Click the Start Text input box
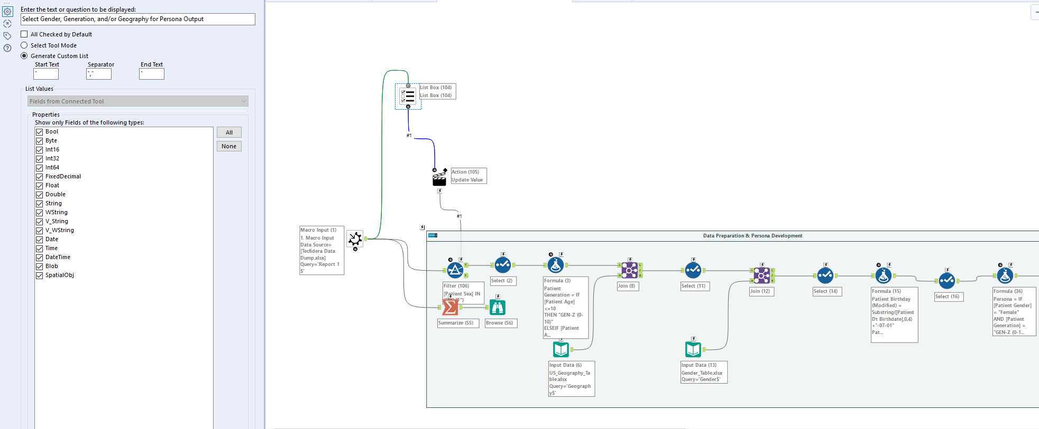This screenshot has height=429, width=1039. (x=46, y=74)
